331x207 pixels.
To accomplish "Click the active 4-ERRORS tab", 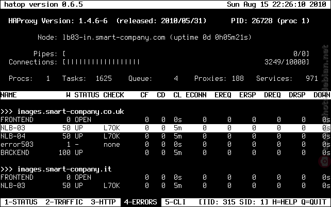I will pos(141,202).
